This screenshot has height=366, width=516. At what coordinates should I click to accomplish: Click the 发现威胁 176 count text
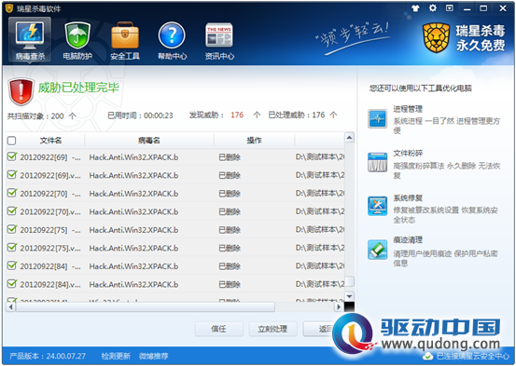click(x=225, y=115)
